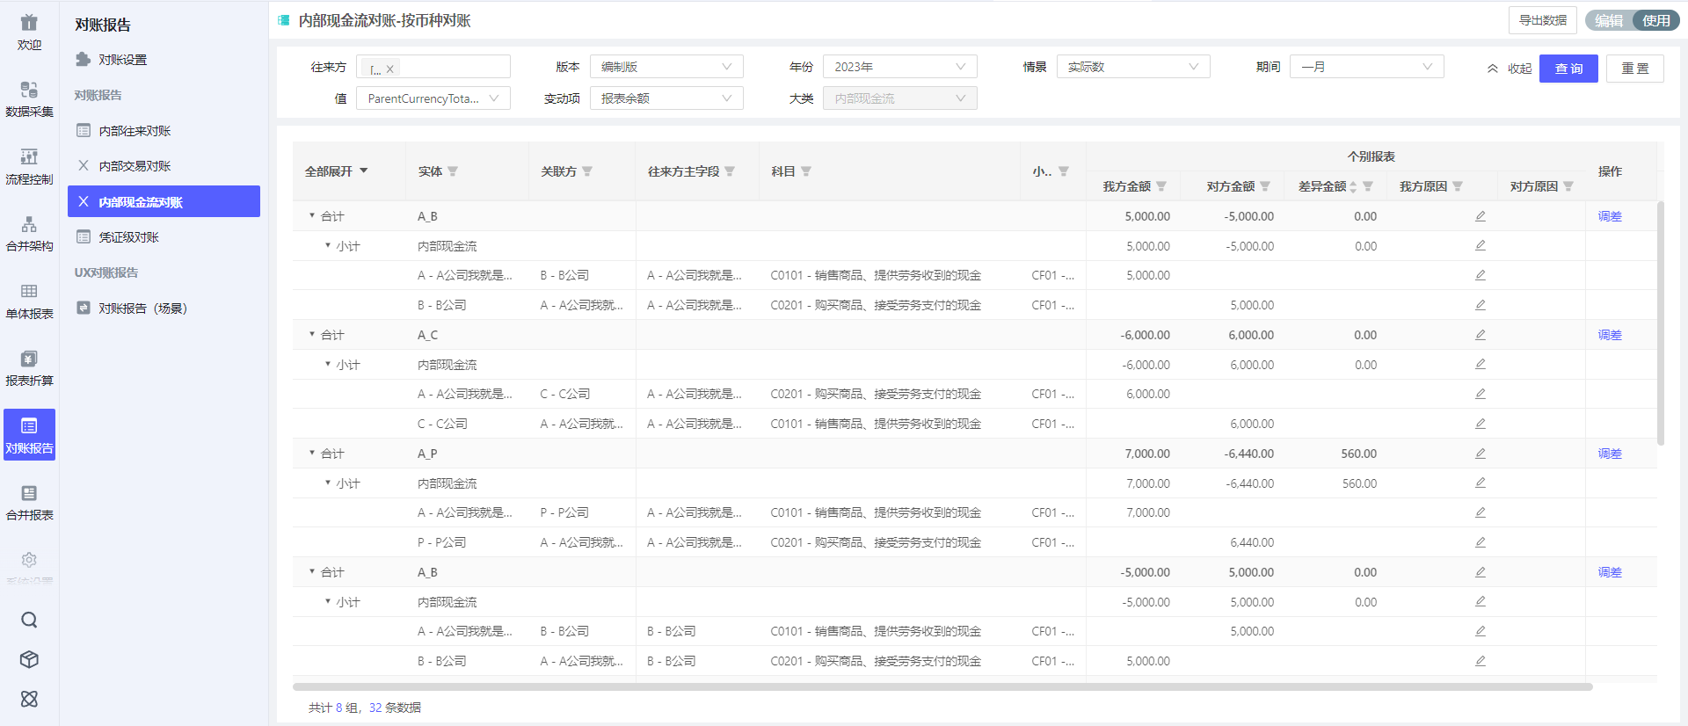Collapse the A_C 合计 group row
Image resolution: width=1688 pixels, height=726 pixels.
click(312, 335)
